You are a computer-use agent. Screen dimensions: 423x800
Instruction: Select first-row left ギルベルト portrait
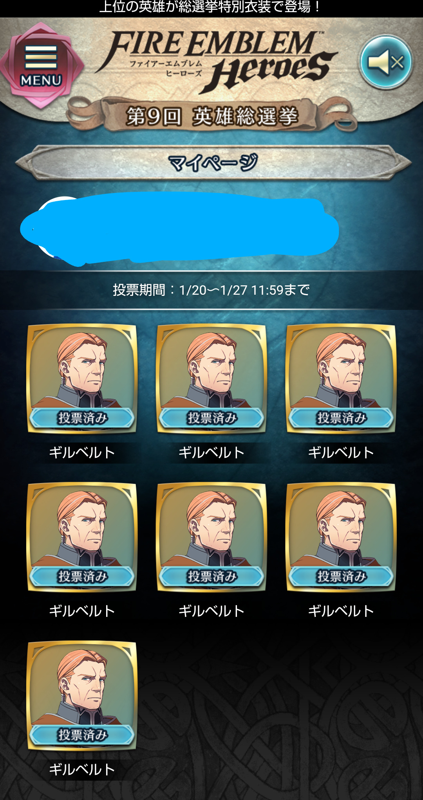(82, 378)
